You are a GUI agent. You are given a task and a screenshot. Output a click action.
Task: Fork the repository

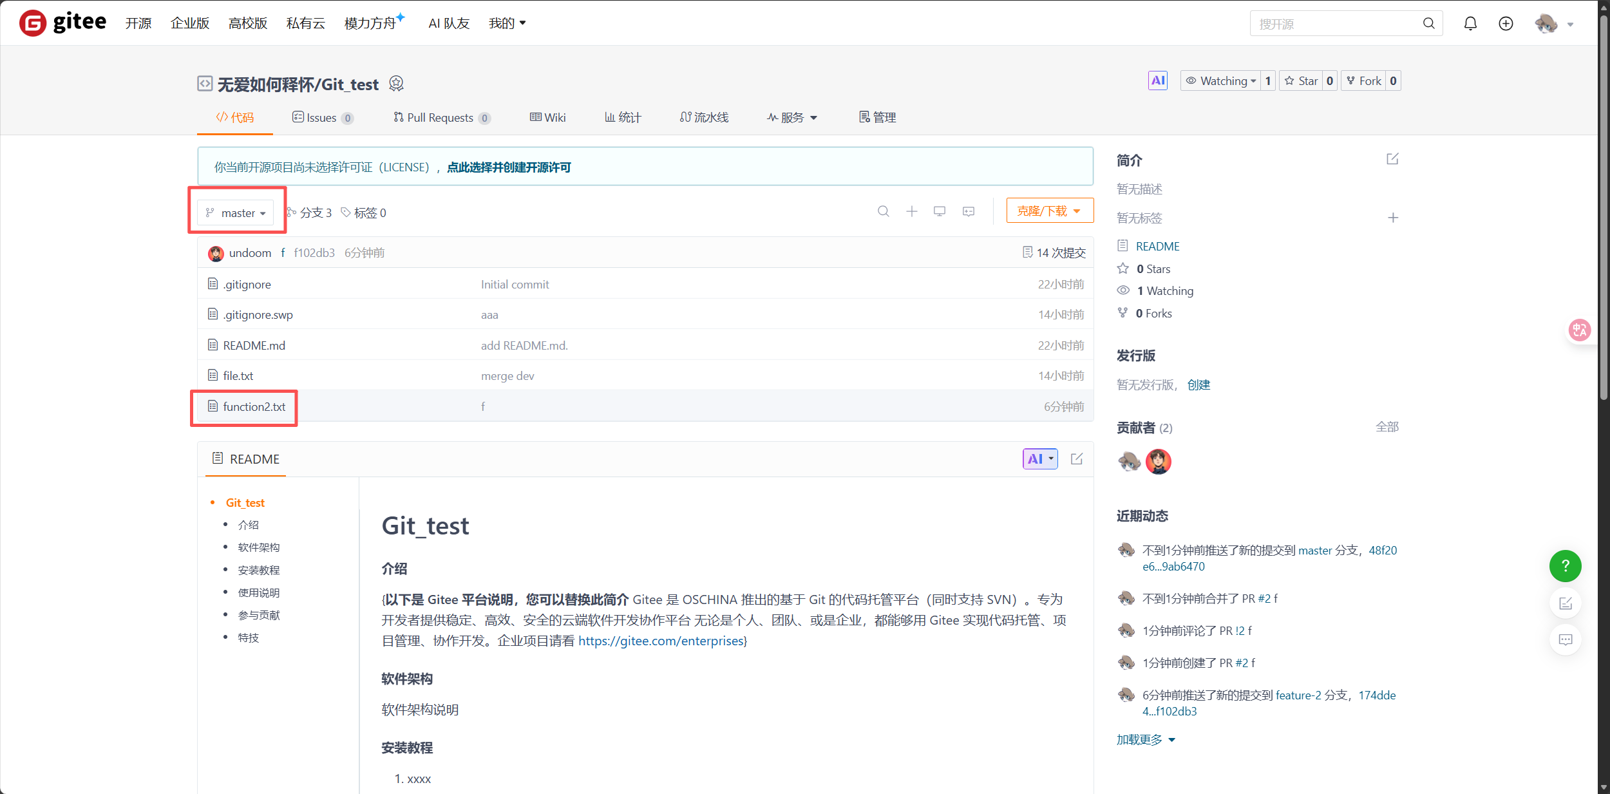1363,81
